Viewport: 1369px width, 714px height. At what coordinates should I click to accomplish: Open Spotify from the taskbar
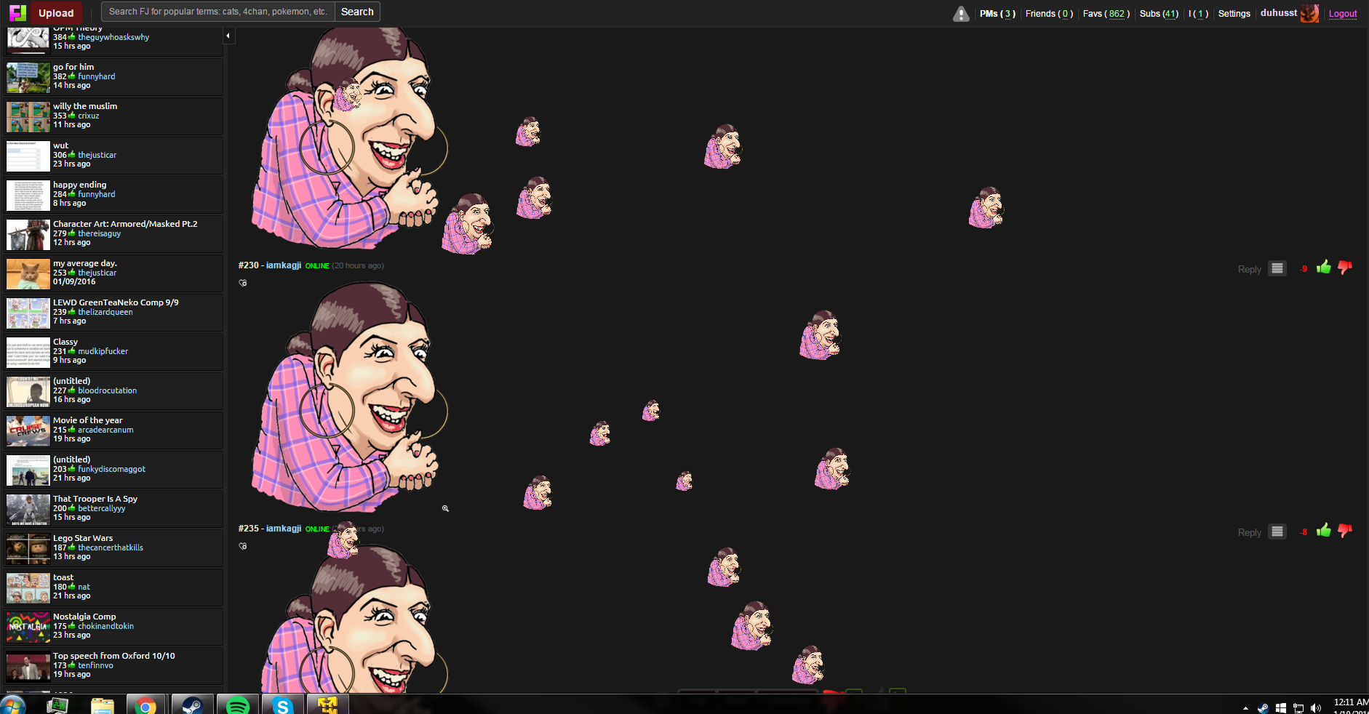tap(238, 705)
